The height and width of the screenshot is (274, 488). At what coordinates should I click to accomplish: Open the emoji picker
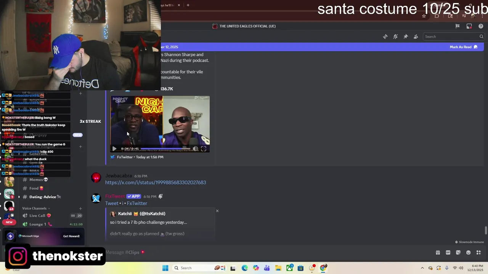[x=469, y=252]
